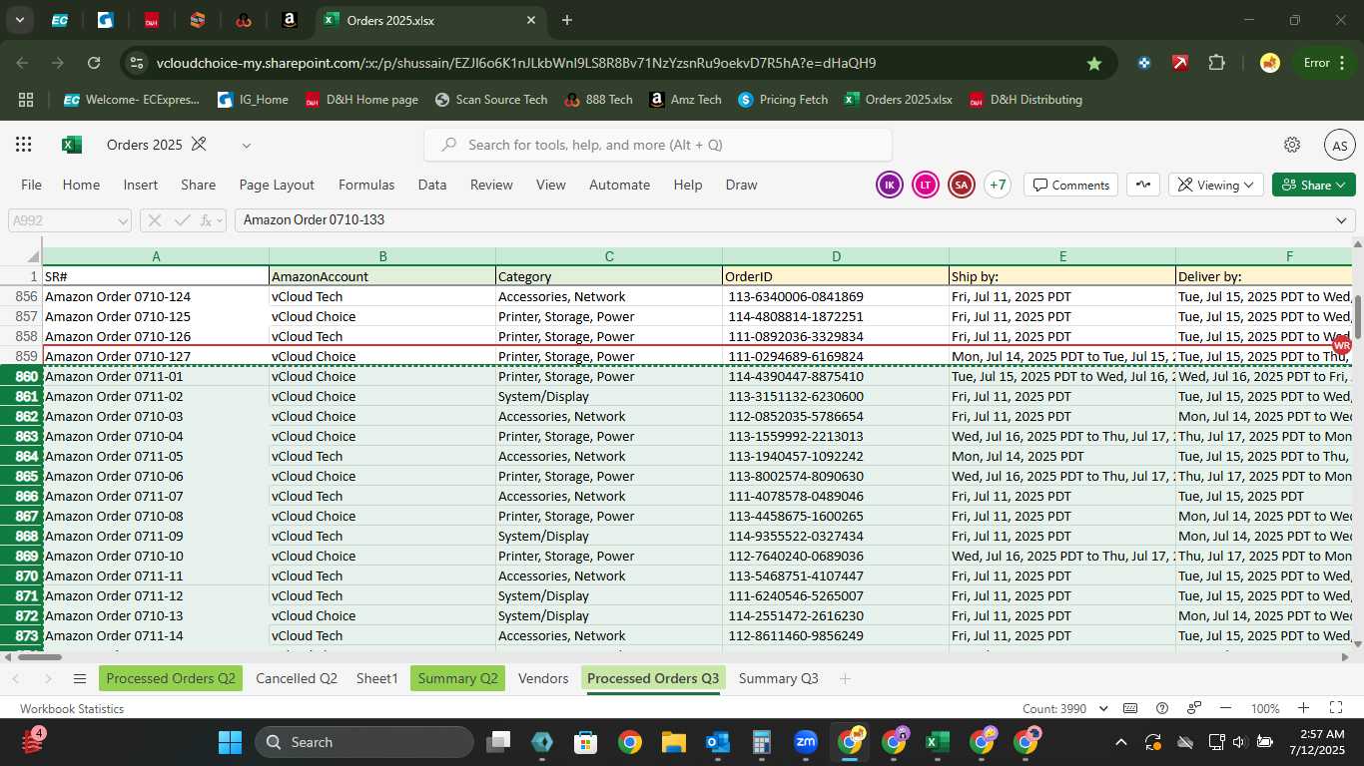The height and width of the screenshot is (766, 1364).
Task: Open the Comments pane
Action: [1071, 185]
